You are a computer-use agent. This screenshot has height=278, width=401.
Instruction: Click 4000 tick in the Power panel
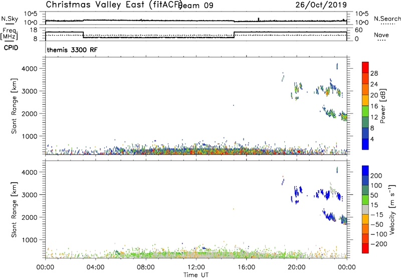(30, 69)
